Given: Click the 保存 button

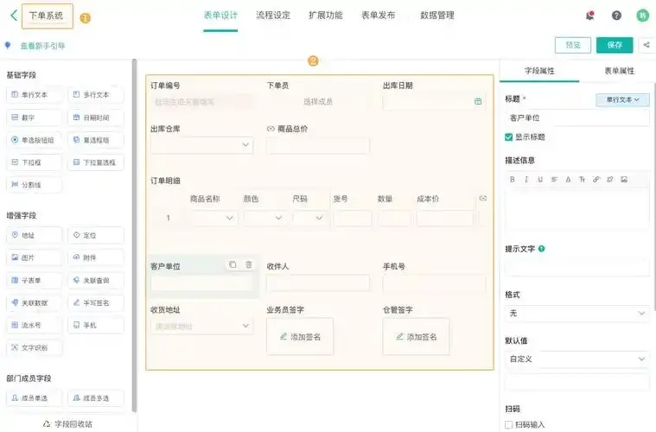Looking at the screenshot, I should (615, 45).
